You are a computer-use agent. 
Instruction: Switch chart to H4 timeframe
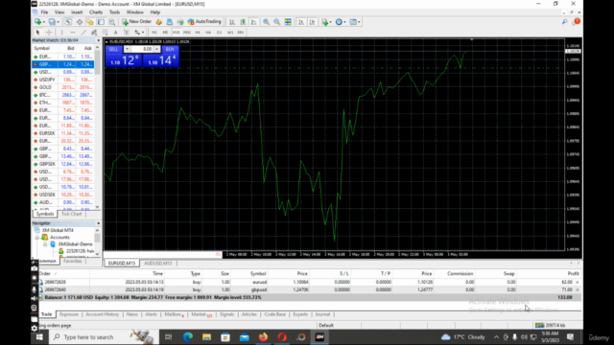[208, 33]
